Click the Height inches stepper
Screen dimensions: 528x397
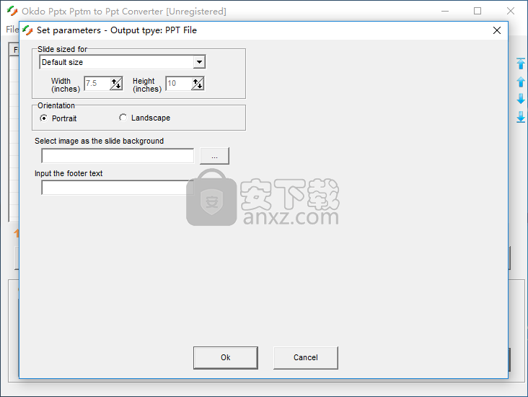coord(198,84)
